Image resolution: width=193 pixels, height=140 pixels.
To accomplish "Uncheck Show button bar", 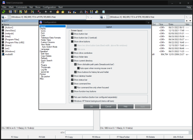I will tap(72, 34).
